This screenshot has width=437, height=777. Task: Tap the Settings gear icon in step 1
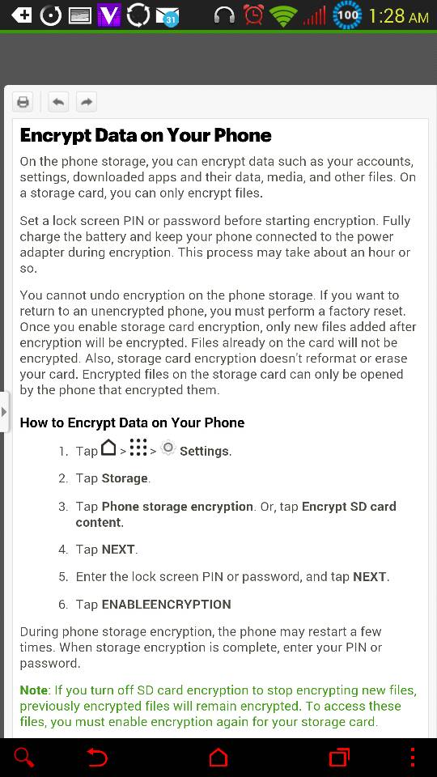pyautogui.click(x=168, y=448)
